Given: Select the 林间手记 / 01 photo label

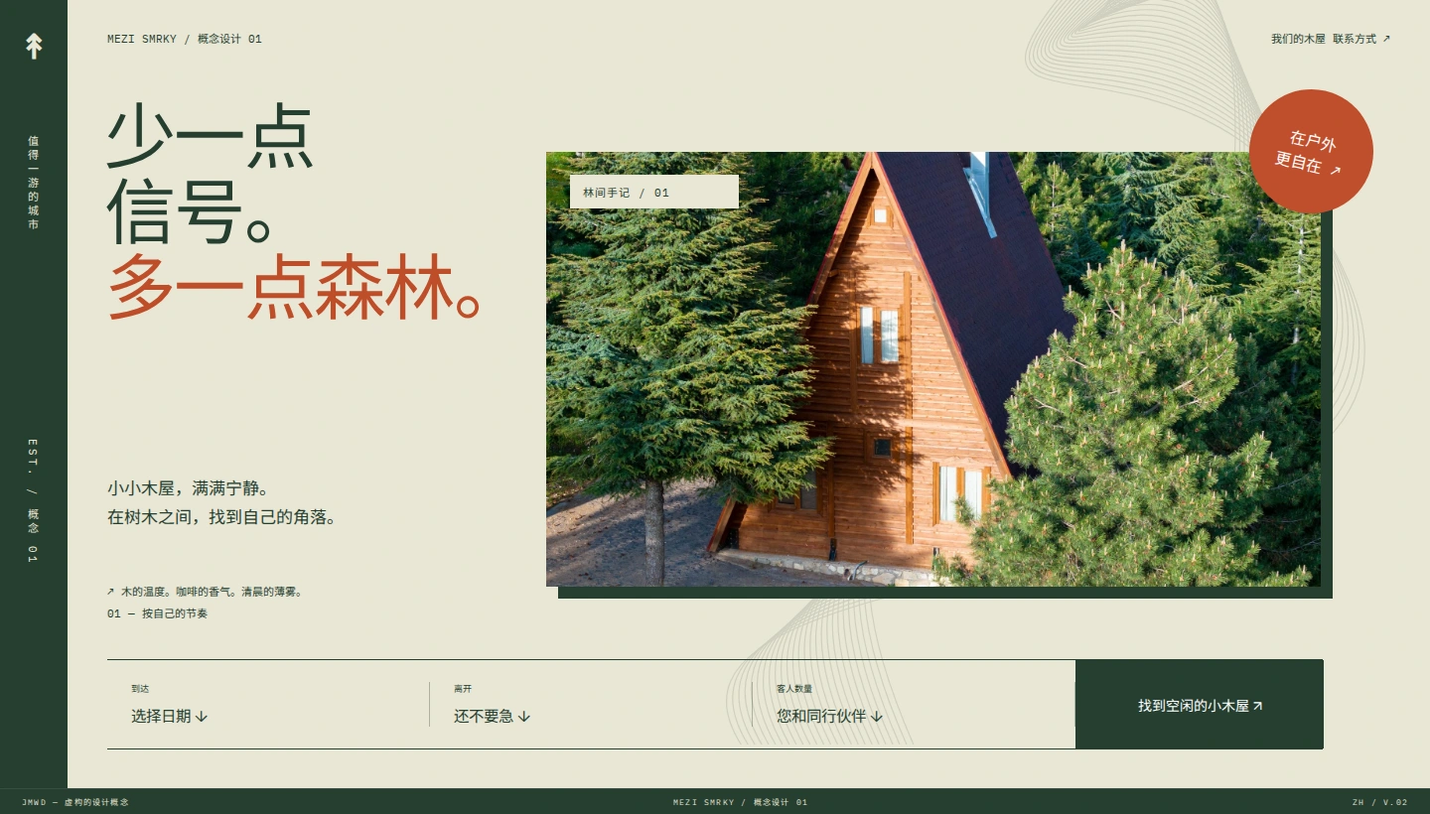Looking at the screenshot, I should [x=654, y=193].
